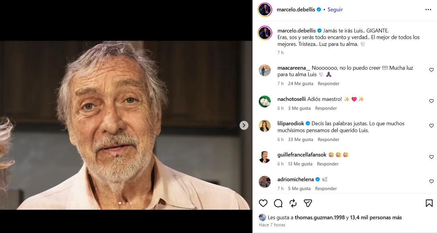
Task: Go to next photo in carousel
Action: tap(244, 125)
